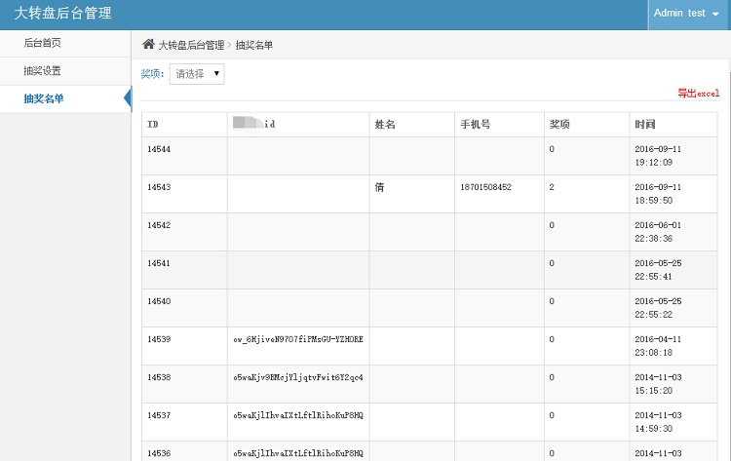Click the 大转盘后台管理 header title
Screen dimensions: 731x461
(x=63, y=13)
